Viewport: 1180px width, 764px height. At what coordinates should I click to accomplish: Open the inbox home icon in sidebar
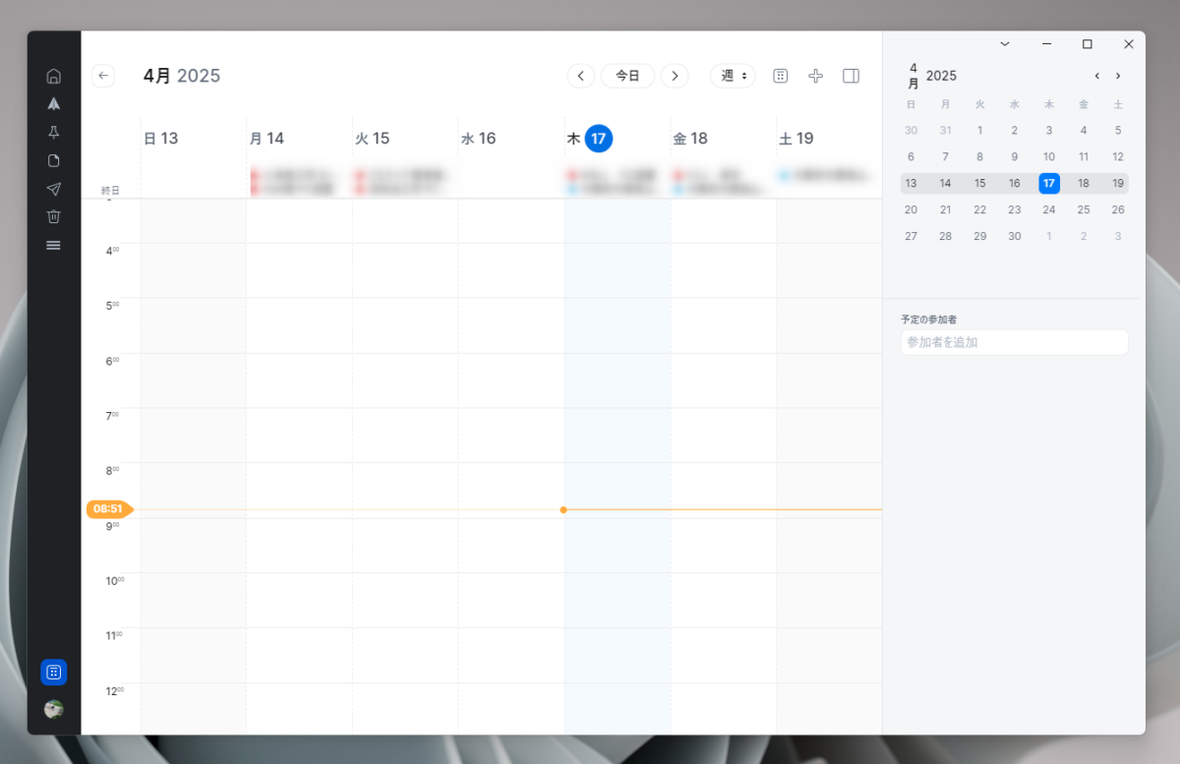(54, 76)
